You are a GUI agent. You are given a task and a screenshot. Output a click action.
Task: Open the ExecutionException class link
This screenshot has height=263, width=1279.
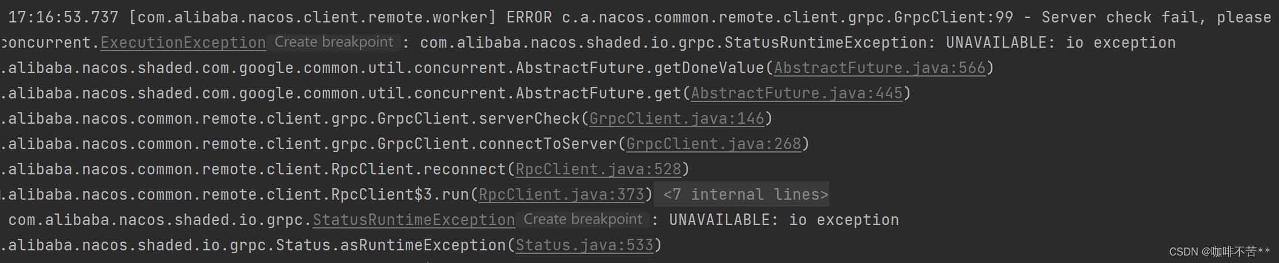[x=183, y=43]
